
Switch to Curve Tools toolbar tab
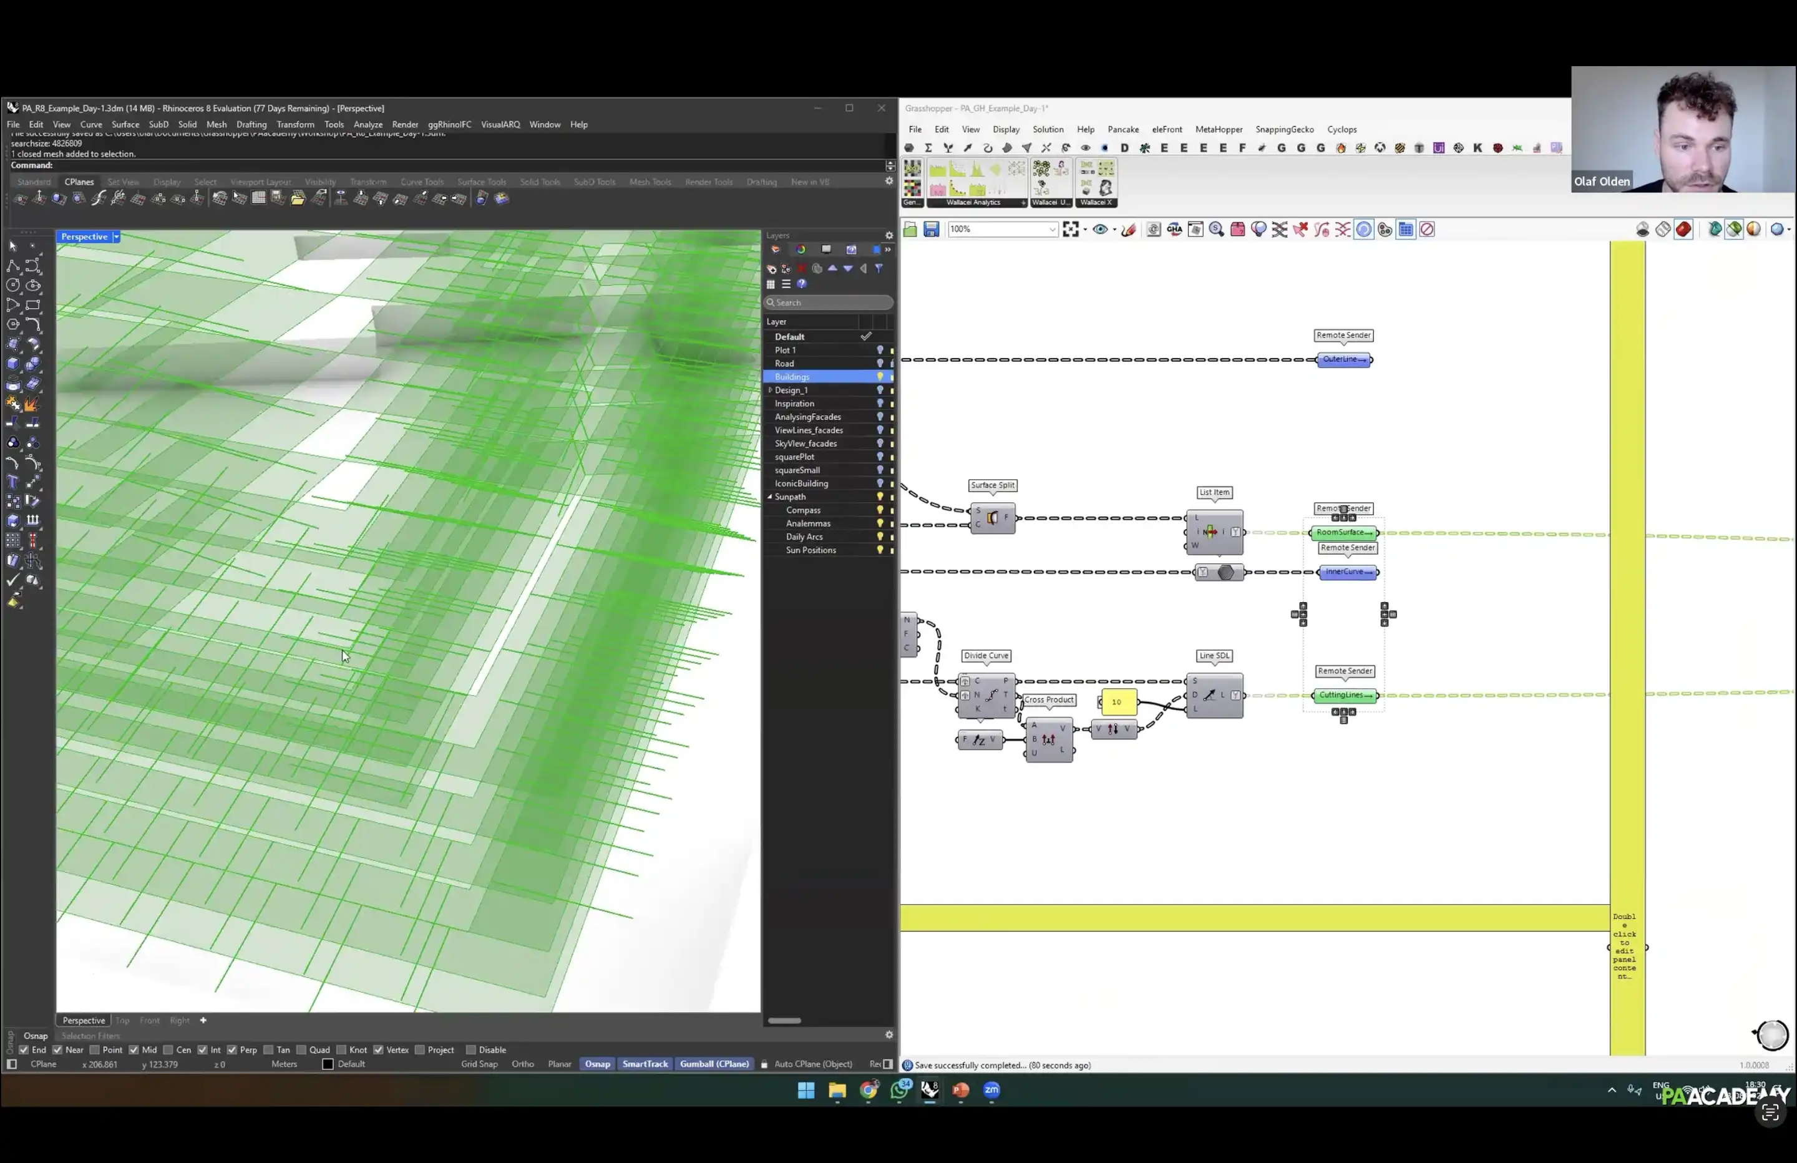click(422, 182)
